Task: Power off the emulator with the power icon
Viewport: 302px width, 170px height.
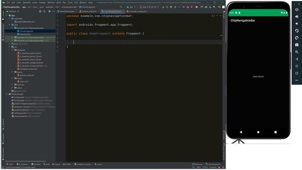Action: (297, 9)
